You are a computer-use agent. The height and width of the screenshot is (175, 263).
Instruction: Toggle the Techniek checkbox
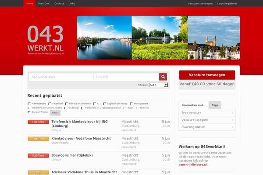[137, 108]
